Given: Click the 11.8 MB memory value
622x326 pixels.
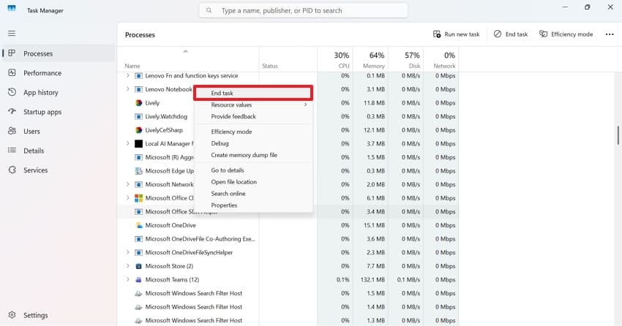Looking at the screenshot, I should point(375,102).
